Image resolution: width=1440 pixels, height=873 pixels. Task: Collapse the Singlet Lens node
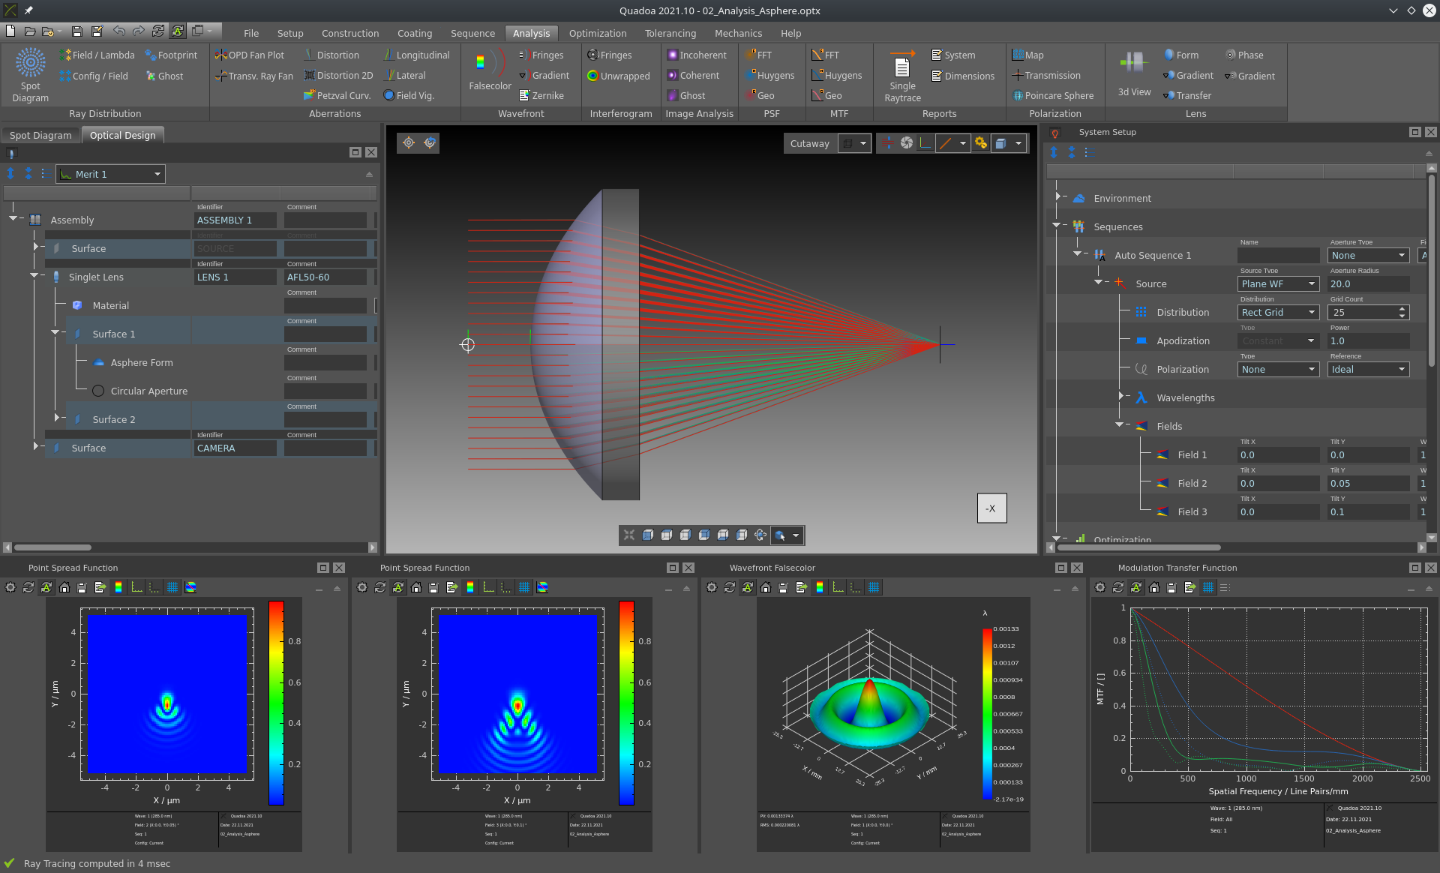click(34, 276)
